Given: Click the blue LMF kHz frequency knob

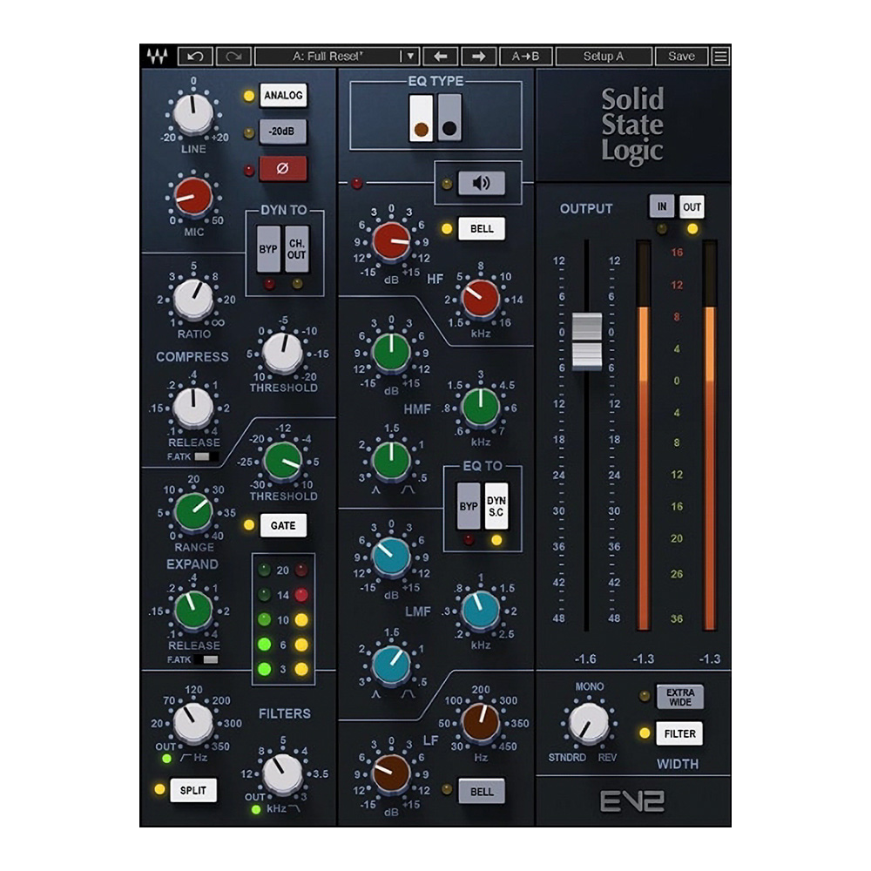Looking at the screenshot, I should click(481, 610).
